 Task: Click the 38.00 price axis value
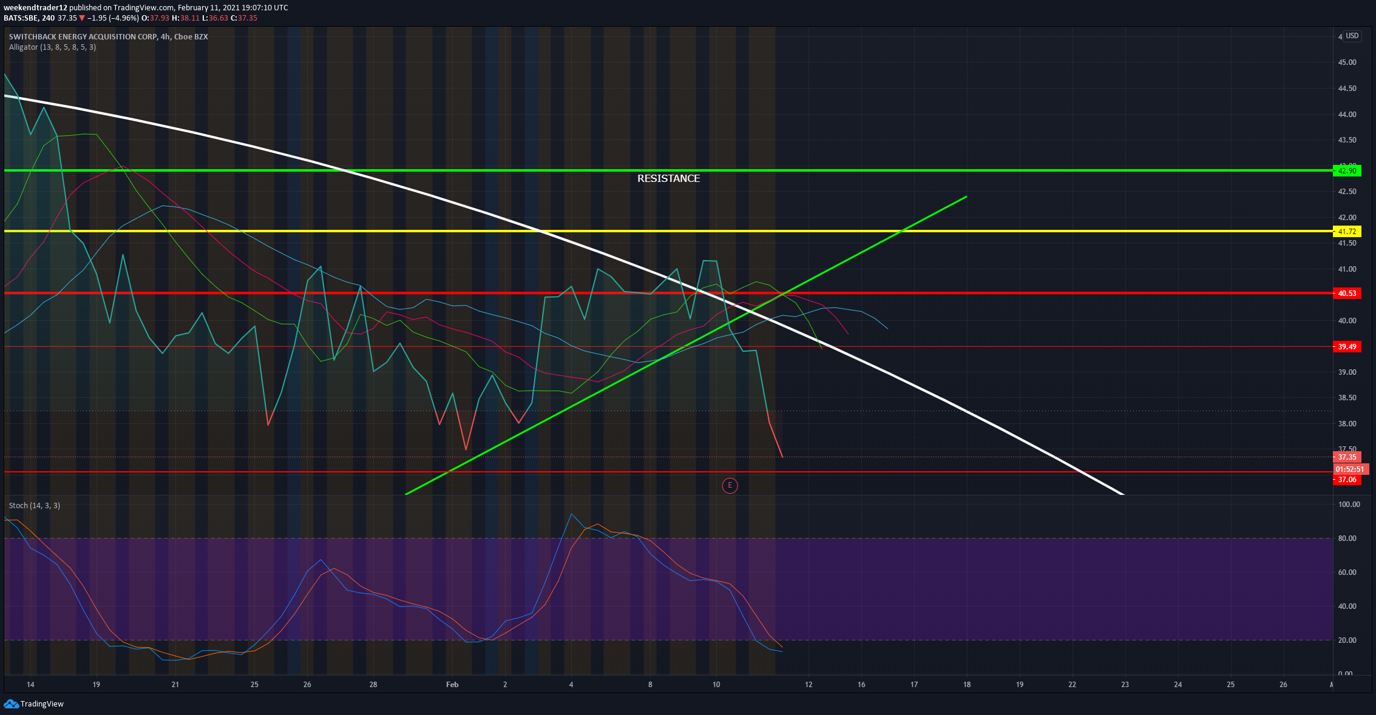(1347, 424)
